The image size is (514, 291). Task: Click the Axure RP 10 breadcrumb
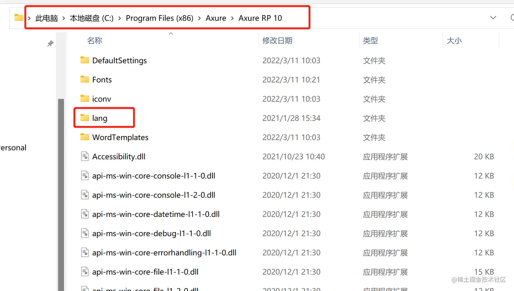coord(260,18)
